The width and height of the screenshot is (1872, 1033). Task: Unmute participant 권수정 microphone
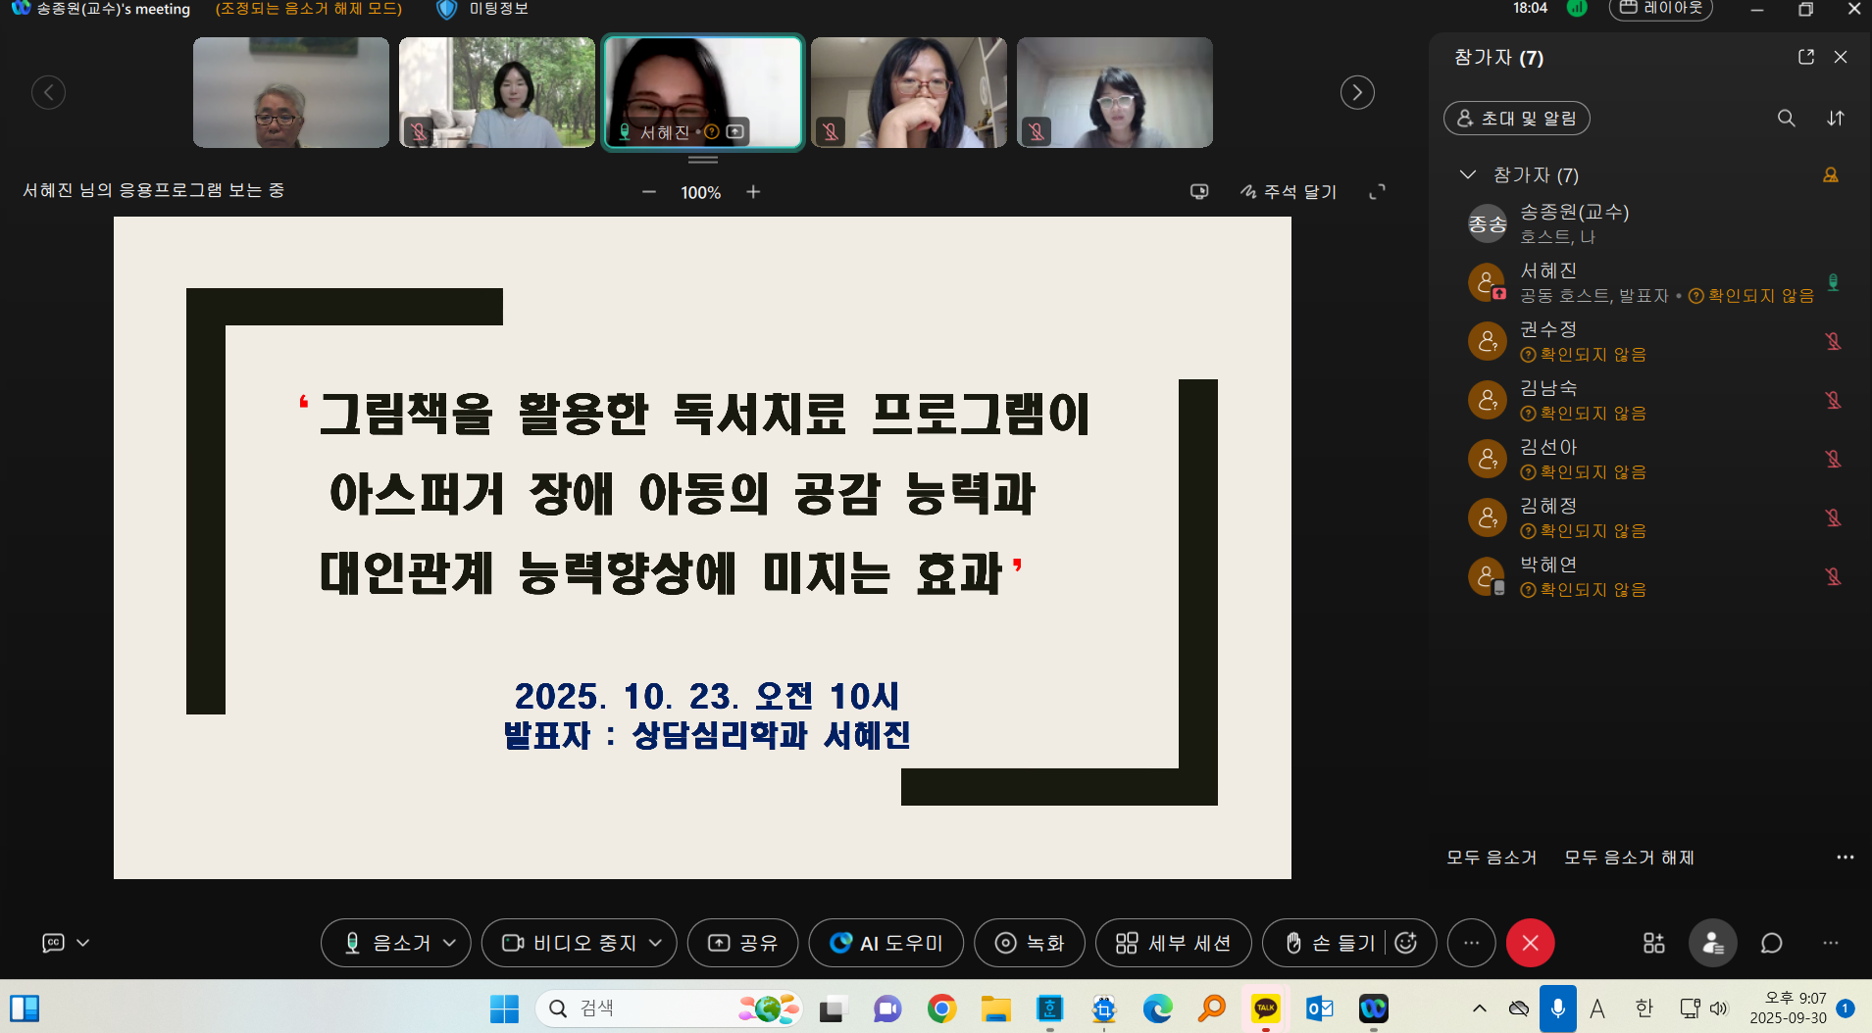[x=1833, y=341]
